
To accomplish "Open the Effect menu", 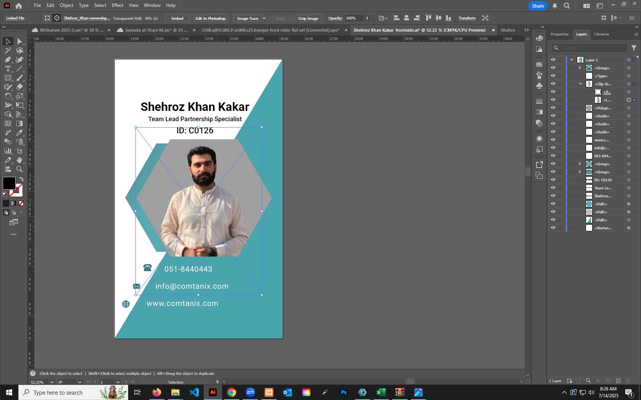I will click(118, 5).
